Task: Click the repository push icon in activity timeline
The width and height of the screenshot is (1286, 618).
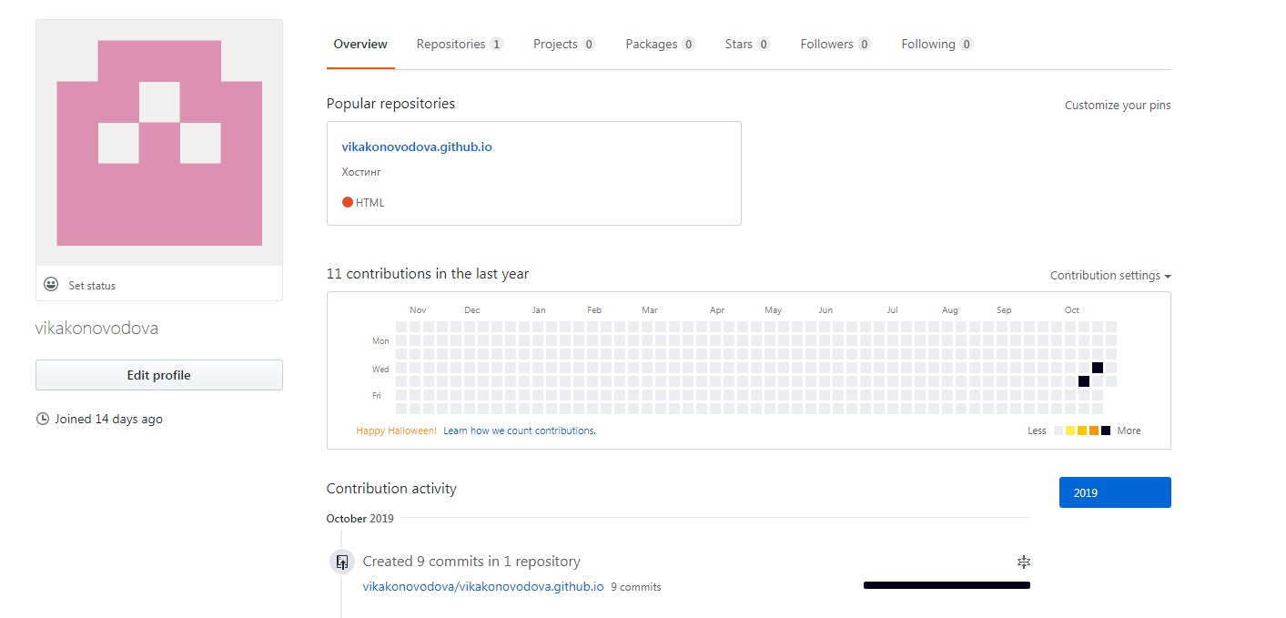Action: [342, 562]
